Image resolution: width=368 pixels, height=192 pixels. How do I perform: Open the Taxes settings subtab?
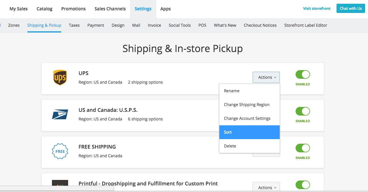(x=74, y=25)
